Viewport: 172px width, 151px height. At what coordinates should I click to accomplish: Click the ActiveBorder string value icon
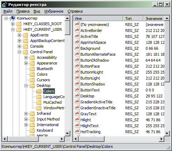pos(77,30)
